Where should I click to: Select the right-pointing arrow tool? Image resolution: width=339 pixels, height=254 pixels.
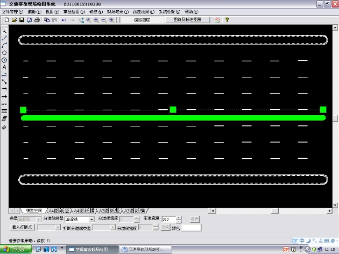point(4,96)
